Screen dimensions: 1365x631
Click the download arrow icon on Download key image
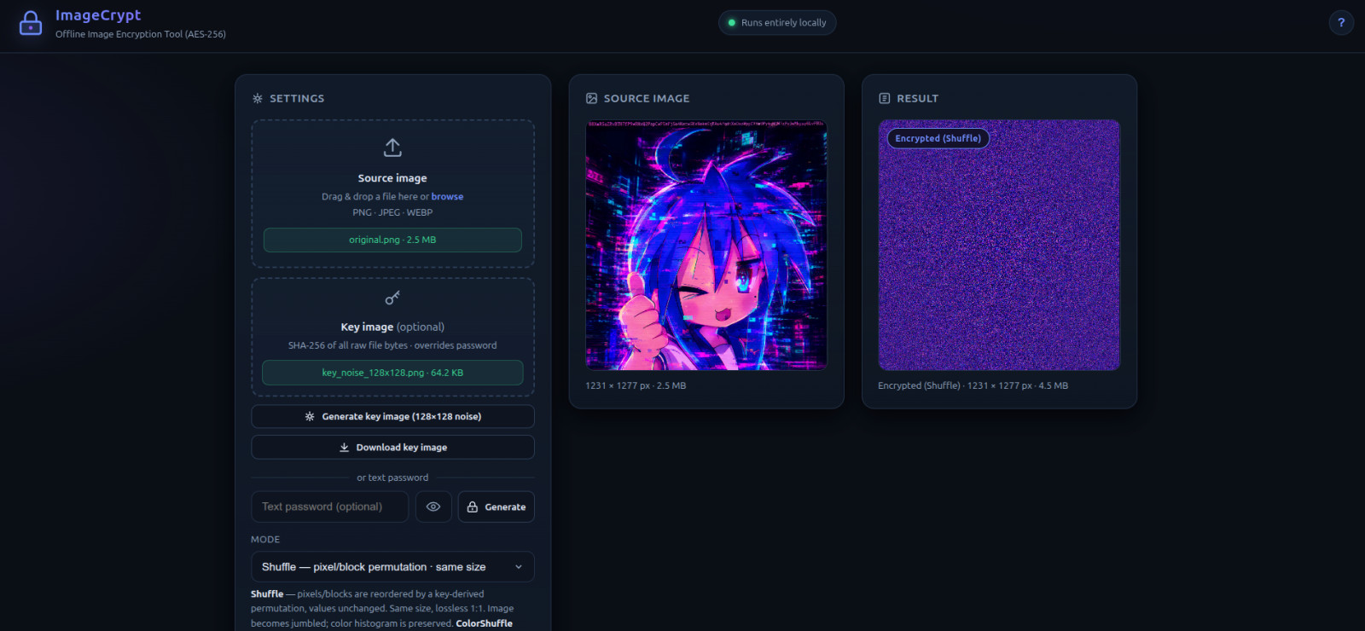pyautogui.click(x=345, y=447)
